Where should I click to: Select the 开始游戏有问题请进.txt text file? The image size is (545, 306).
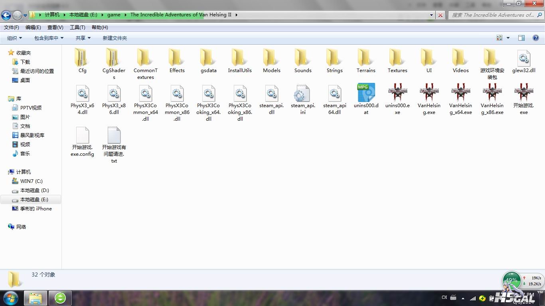[114, 136]
